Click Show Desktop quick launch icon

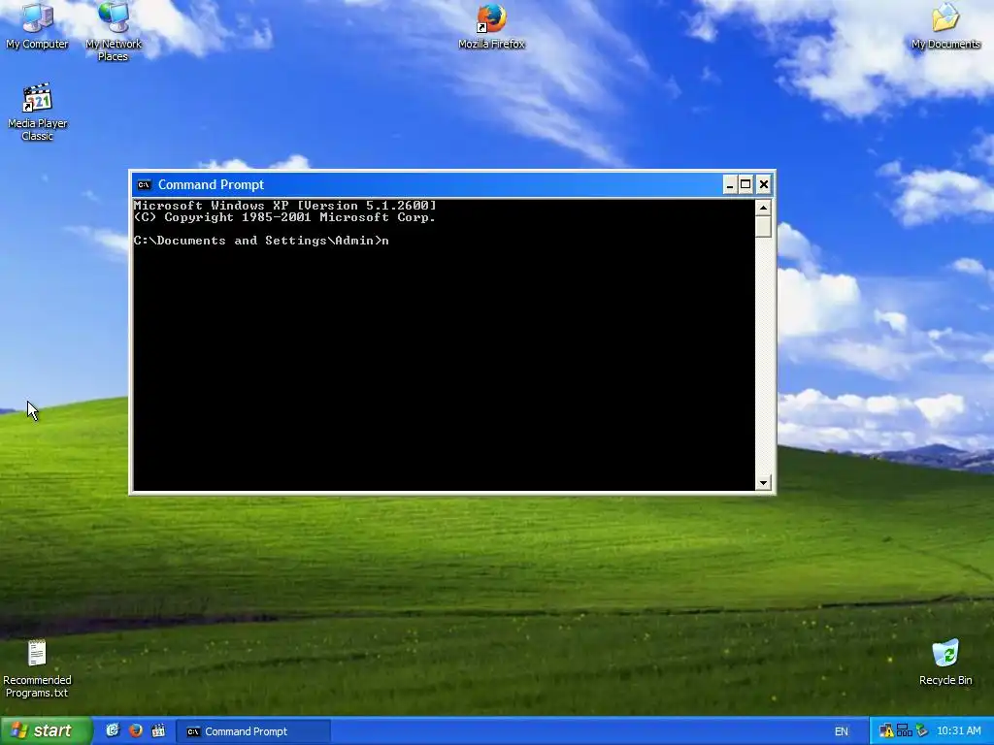tap(113, 730)
